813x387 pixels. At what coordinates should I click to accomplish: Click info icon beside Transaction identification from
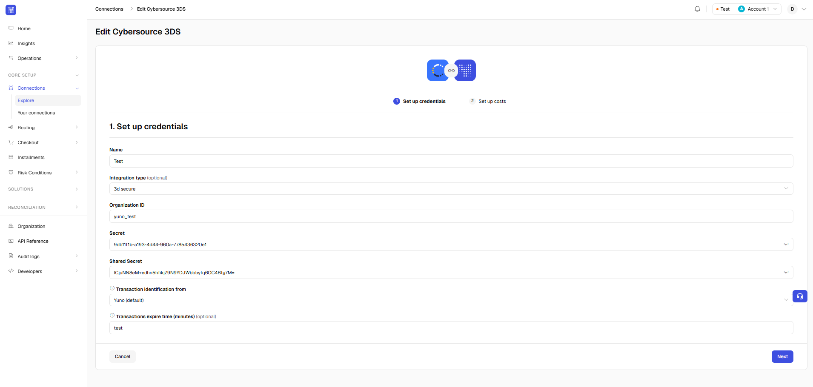[112, 288]
